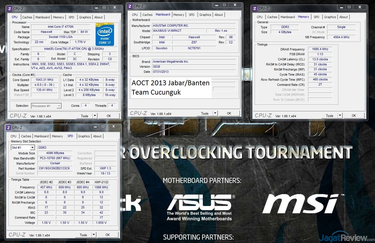The width and height of the screenshot is (375, 243).
Task: Close the SPD window with OK
Action: point(108,235)
